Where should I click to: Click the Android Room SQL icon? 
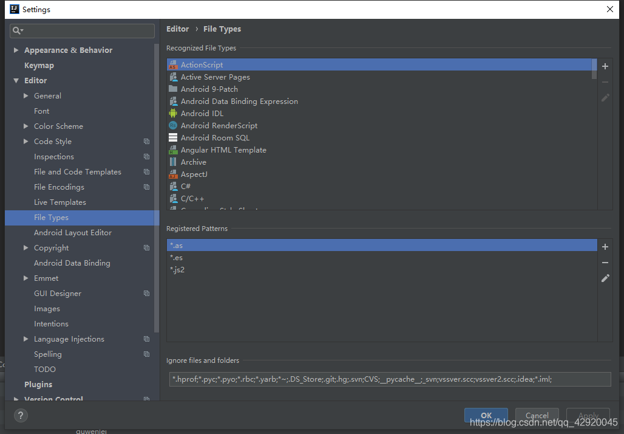173,137
